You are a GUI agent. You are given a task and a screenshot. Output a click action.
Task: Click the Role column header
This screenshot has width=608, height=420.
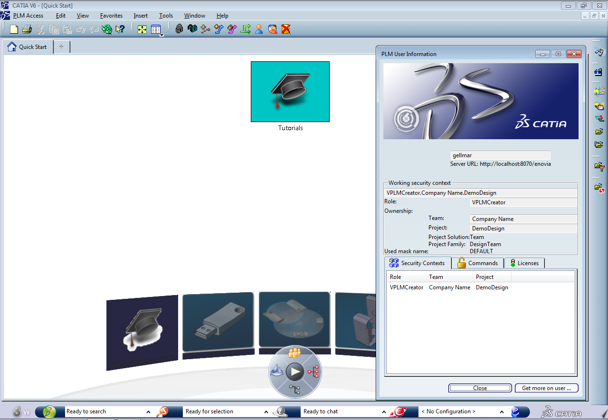tap(407, 277)
